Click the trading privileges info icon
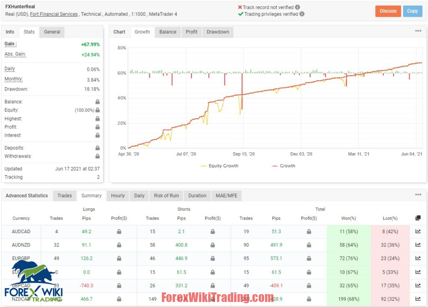Viewport: 428px width, 307px height. point(302,14)
